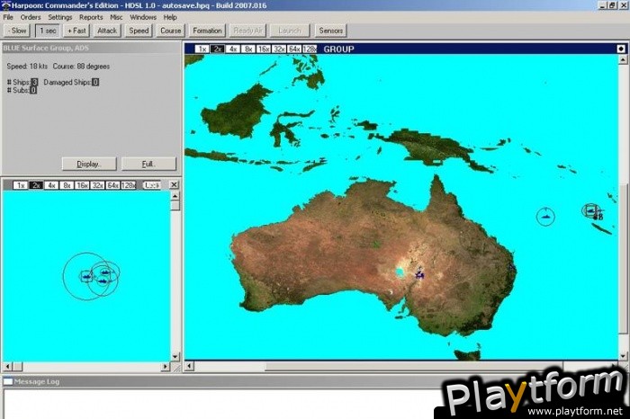The image size is (630, 419).
Task: Set group map zoom to 2x
Action: (218, 49)
